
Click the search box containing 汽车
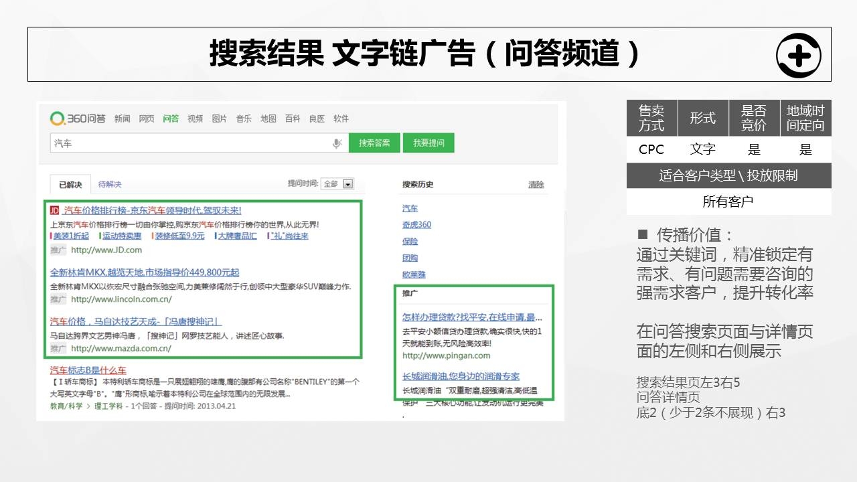tap(191, 143)
